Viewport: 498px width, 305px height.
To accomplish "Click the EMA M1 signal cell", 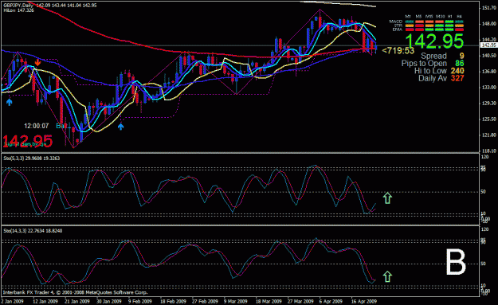I will (410, 29).
